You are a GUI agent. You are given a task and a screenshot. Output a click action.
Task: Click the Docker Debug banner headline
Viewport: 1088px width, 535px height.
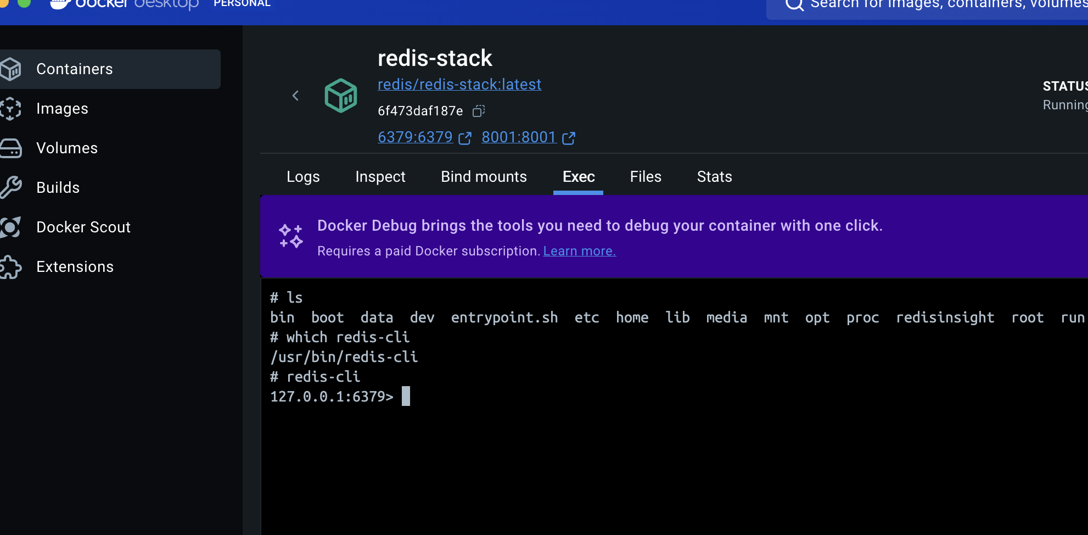(600, 226)
